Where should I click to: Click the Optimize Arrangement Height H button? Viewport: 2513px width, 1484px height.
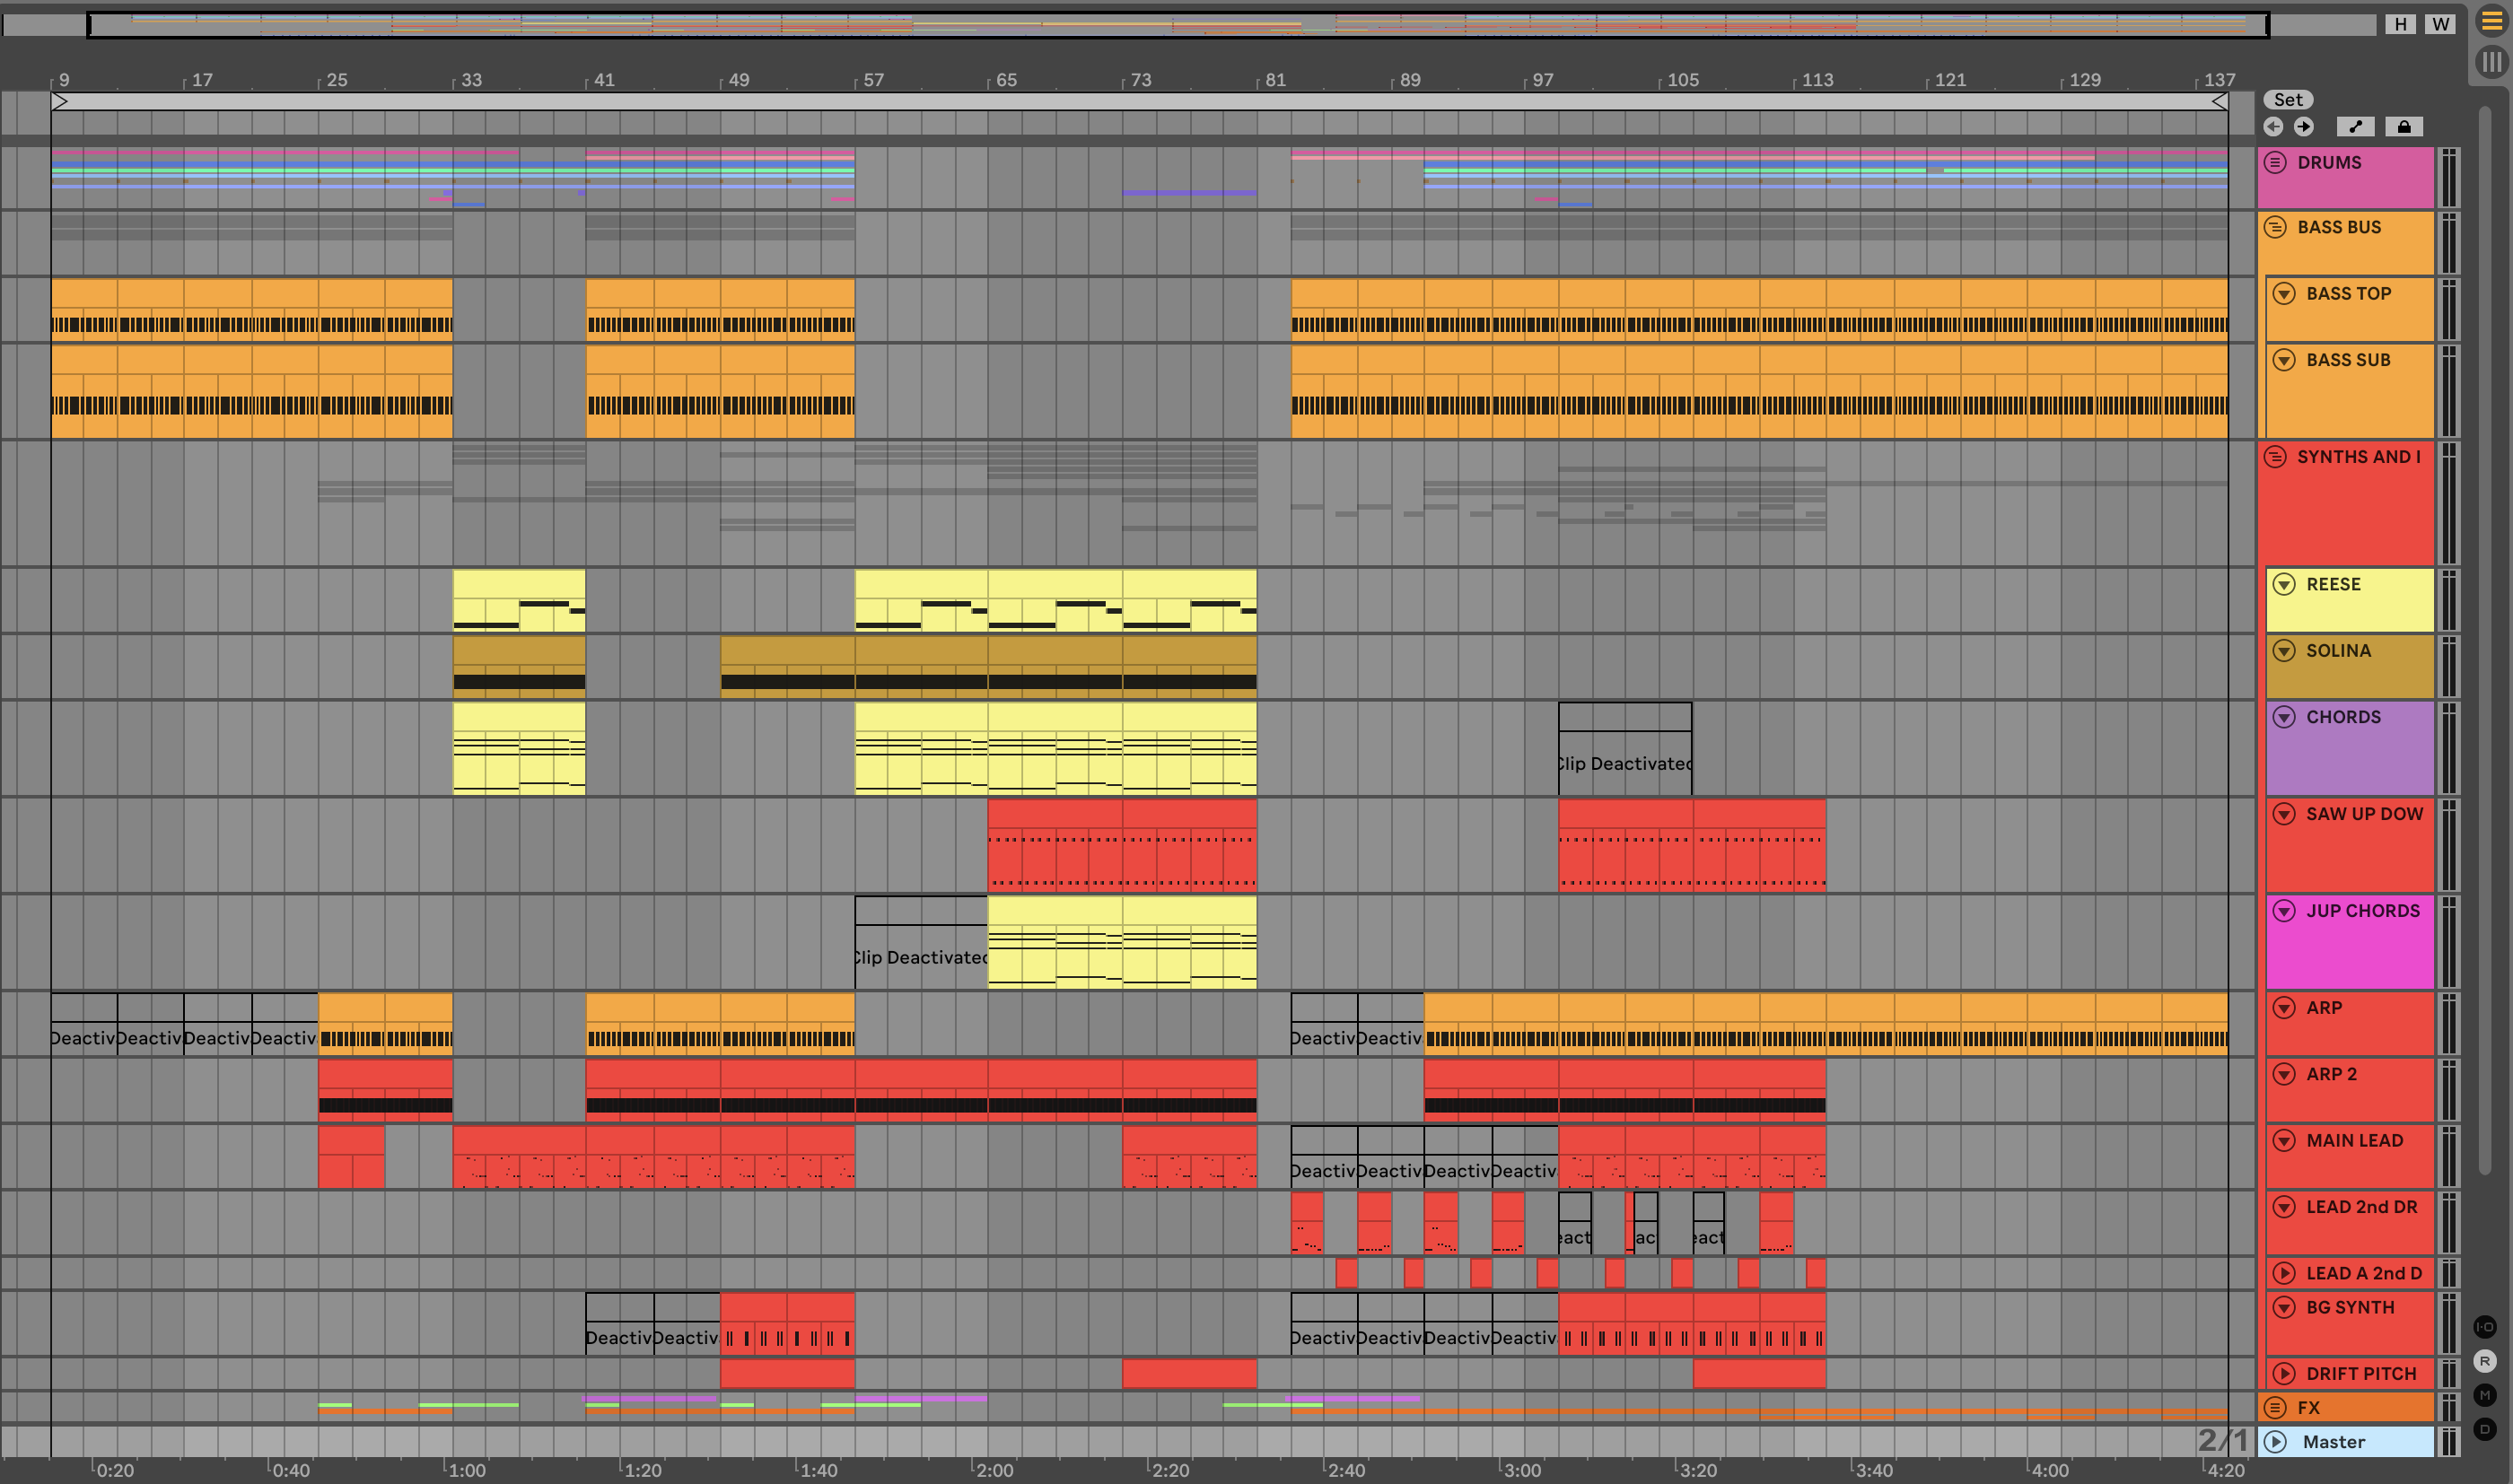click(2400, 24)
